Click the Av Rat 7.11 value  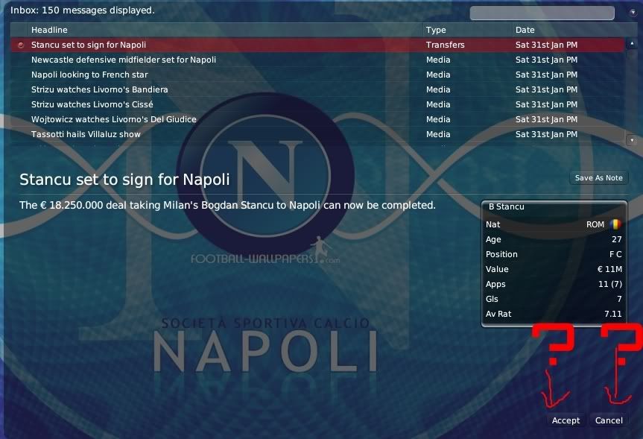612,314
